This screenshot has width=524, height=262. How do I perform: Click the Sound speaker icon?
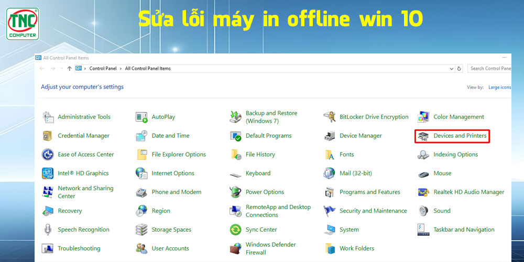click(423, 211)
